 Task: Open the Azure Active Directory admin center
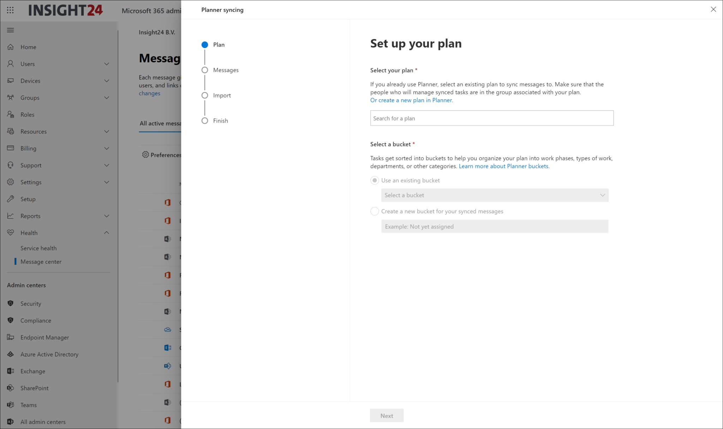pos(10,354)
